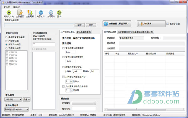
Task: Click the scrollbar right arrow in record list
Action: pos(183,109)
